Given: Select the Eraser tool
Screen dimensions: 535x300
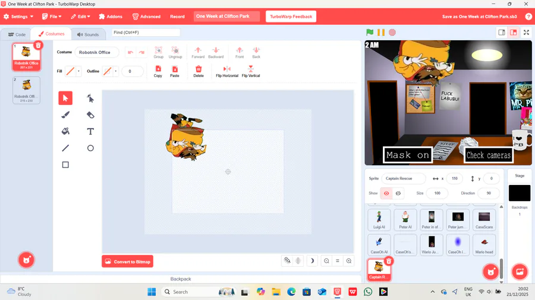Looking at the screenshot, I should 90,114.
